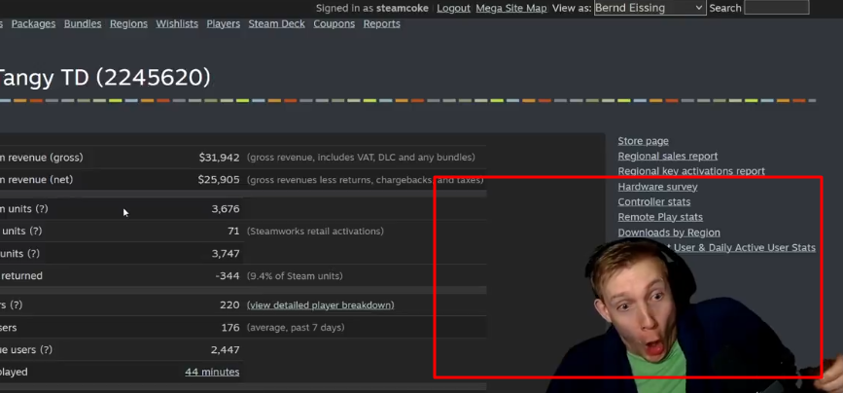The width and height of the screenshot is (843, 393).
Task: Open the Reports menu item
Action: click(381, 23)
